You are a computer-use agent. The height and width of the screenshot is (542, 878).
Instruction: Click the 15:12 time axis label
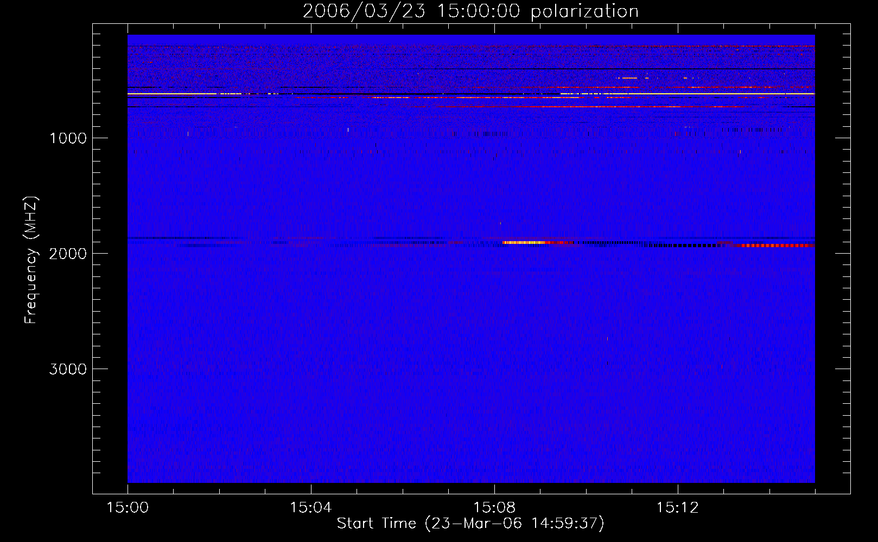[x=677, y=508]
